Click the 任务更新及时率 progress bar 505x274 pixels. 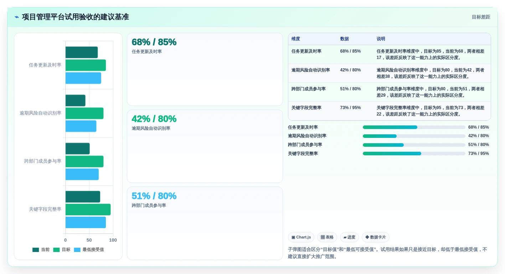[x=414, y=127]
